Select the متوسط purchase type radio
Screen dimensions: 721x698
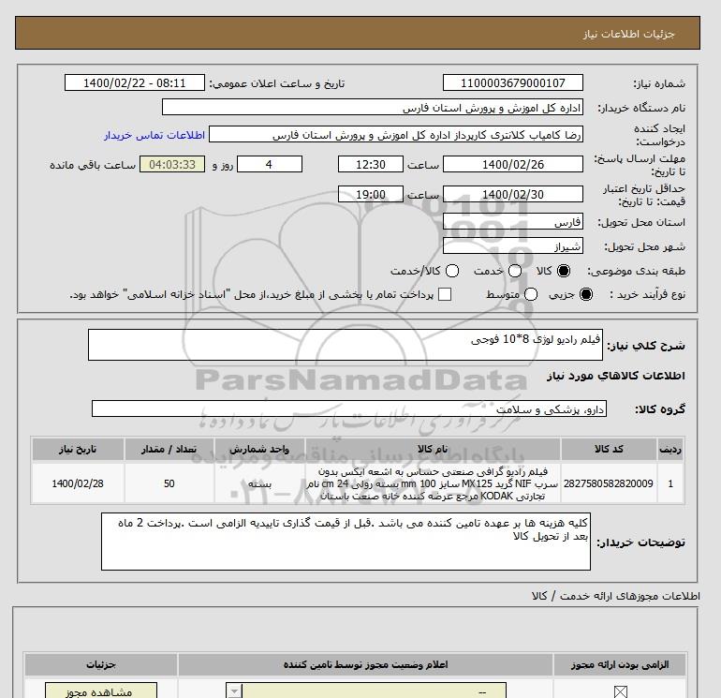[531, 294]
